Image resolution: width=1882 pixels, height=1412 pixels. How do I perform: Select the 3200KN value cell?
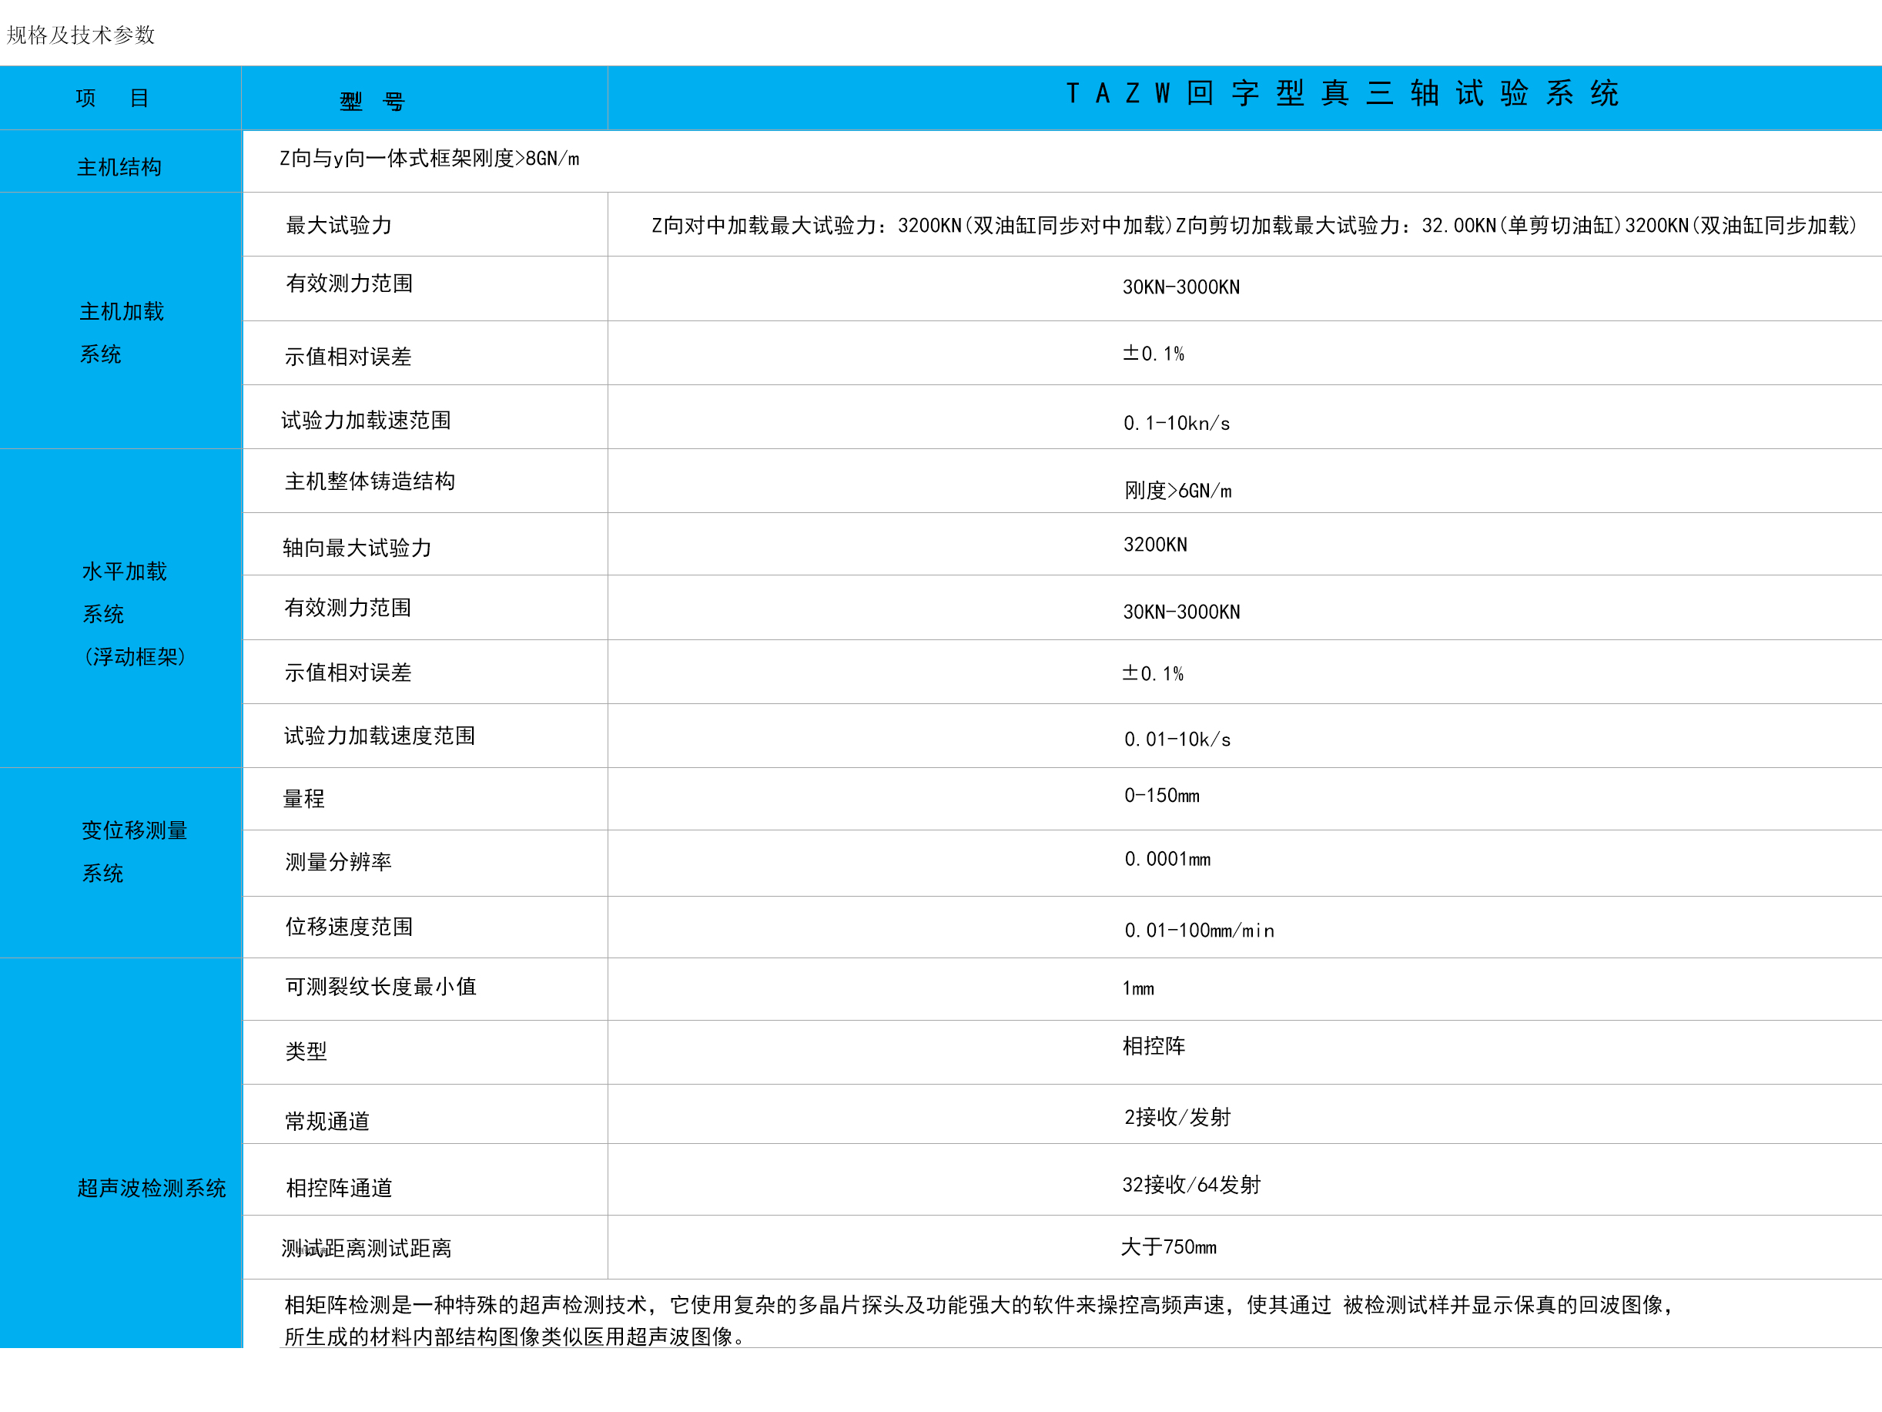(x=1153, y=545)
